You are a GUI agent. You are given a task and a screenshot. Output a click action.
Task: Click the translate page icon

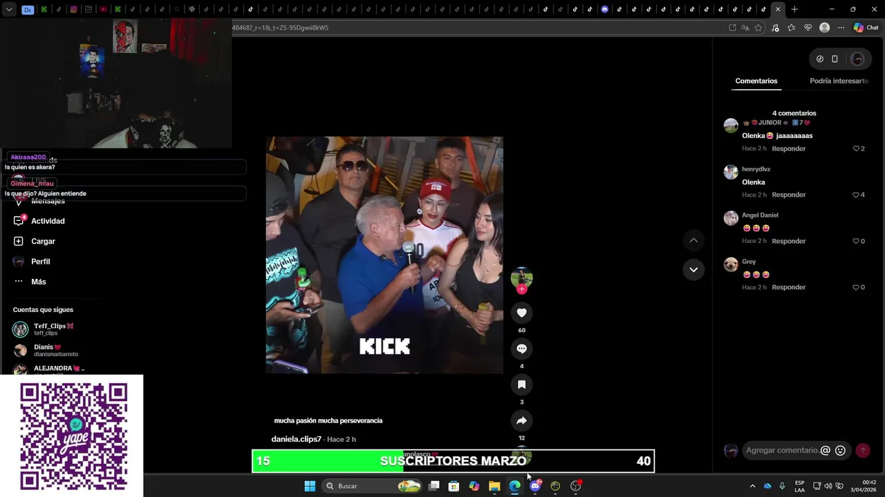click(745, 28)
